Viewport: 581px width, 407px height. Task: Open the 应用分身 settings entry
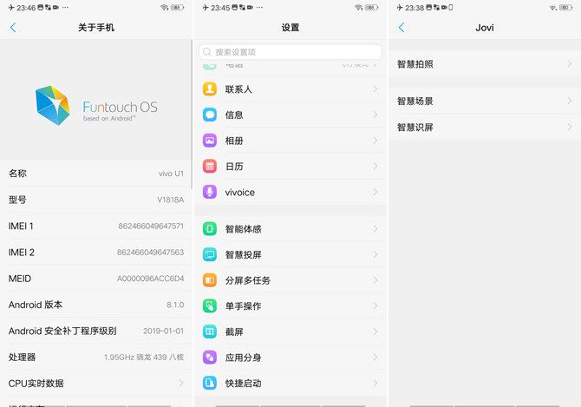coord(290,358)
